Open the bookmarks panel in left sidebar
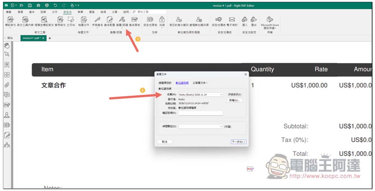This screenshot has width=375, height=191. point(7,64)
